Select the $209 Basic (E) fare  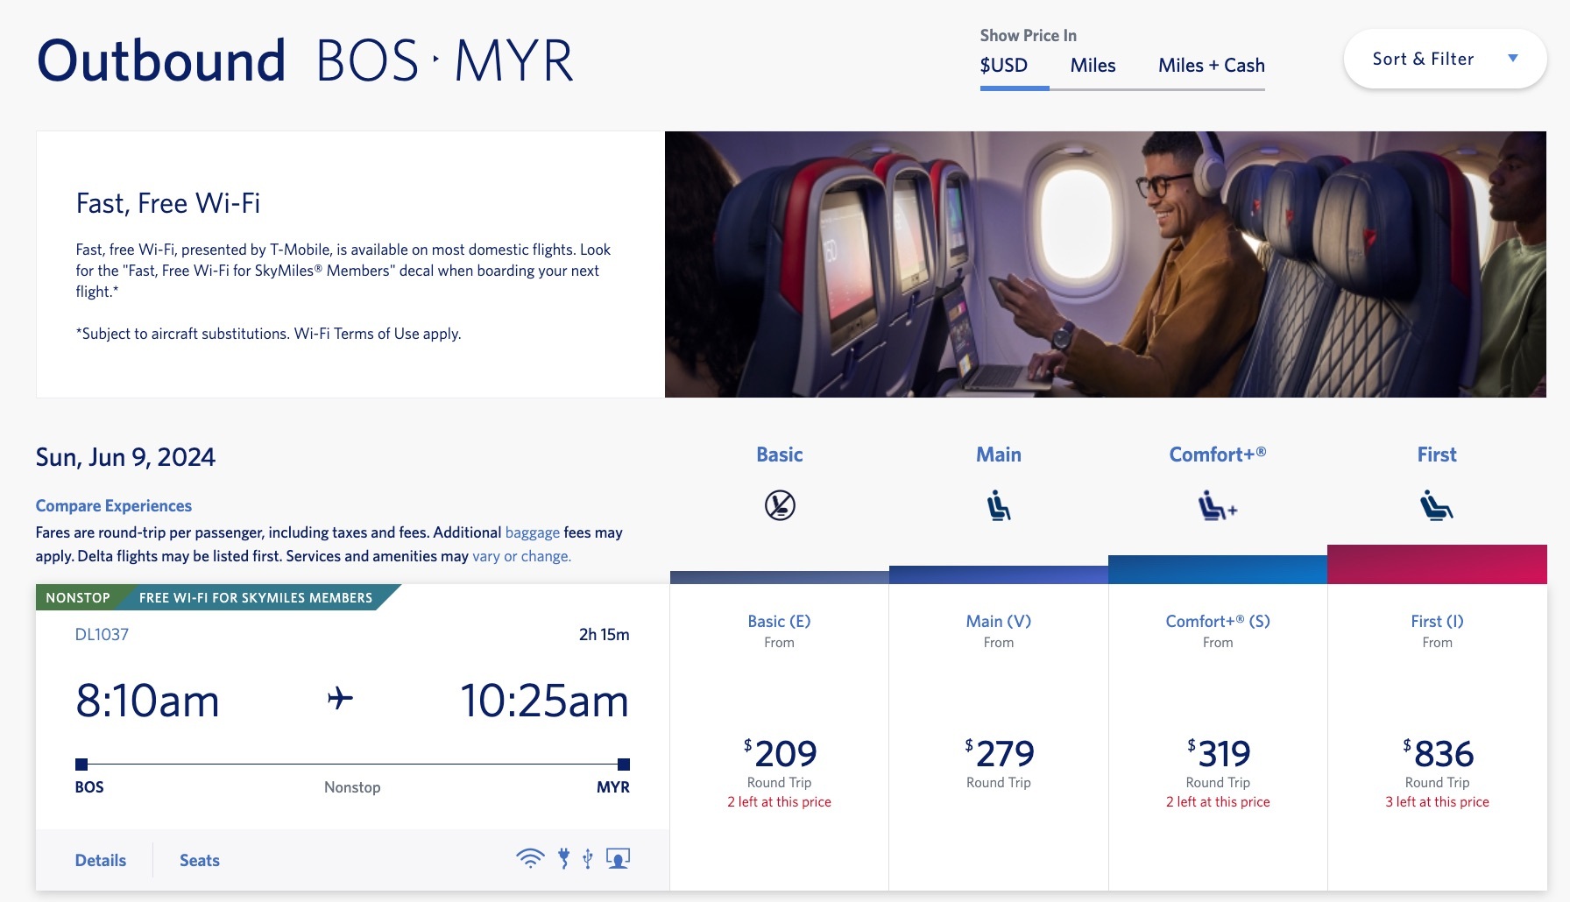coord(780,753)
